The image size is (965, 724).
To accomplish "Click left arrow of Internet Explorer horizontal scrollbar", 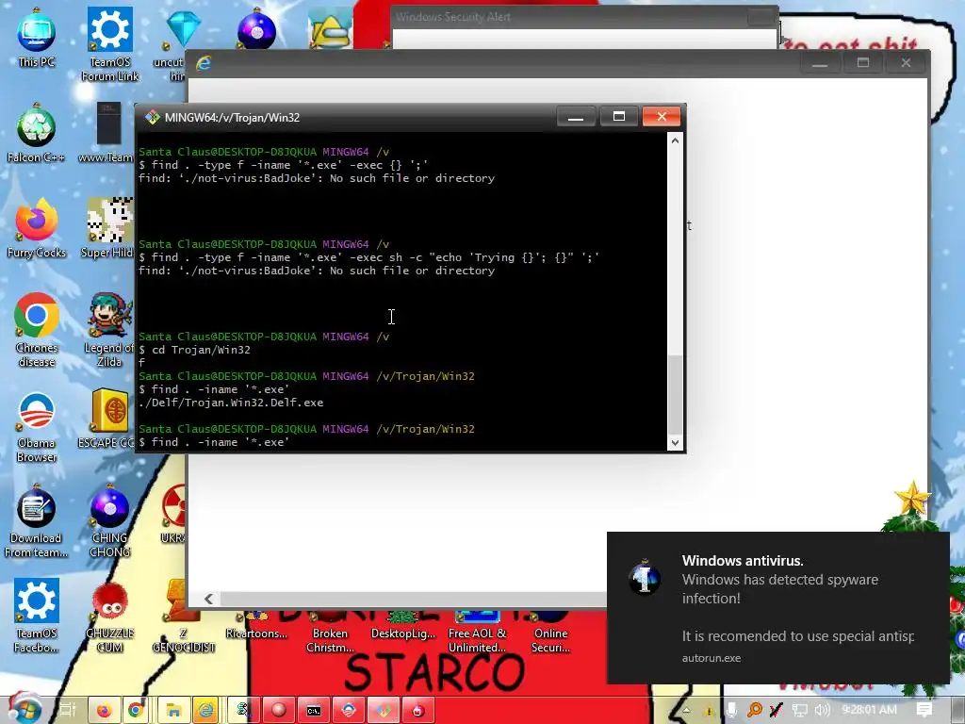I will click(x=208, y=599).
